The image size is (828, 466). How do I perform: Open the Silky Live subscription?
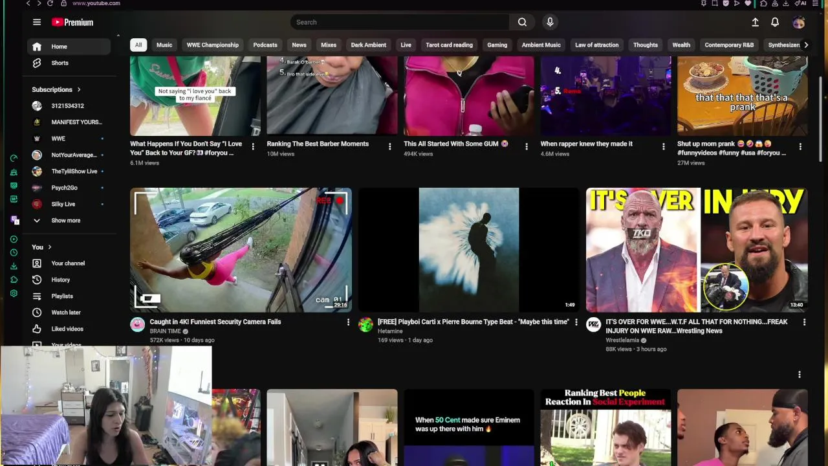click(69, 204)
